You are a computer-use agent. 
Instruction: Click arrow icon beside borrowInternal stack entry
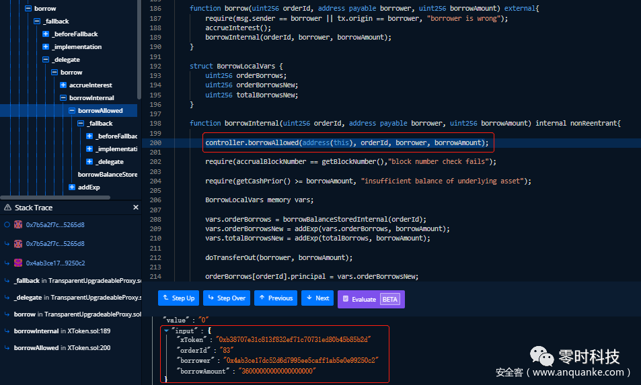tap(7, 331)
